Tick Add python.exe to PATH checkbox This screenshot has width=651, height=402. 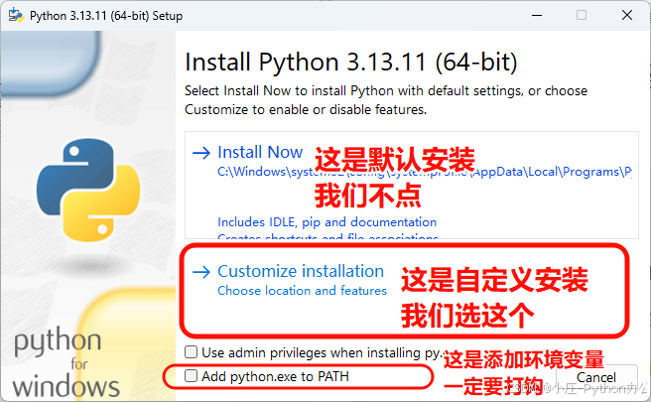(x=191, y=376)
